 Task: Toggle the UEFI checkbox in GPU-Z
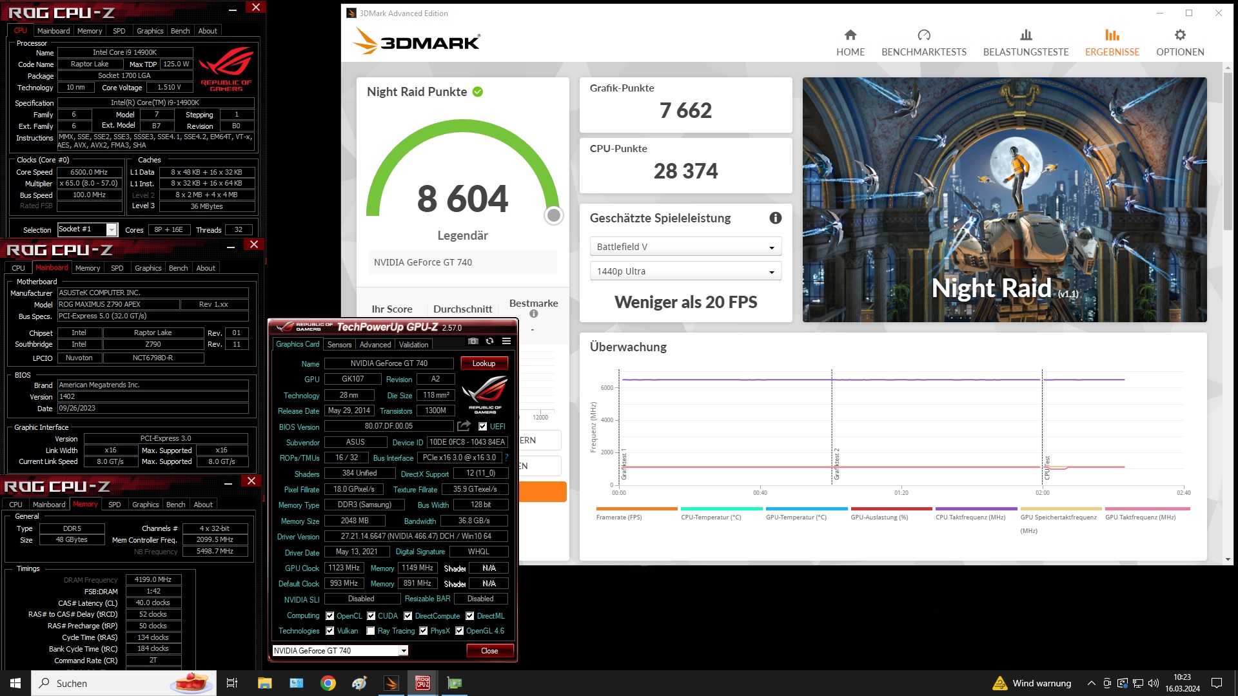coord(482,426)
